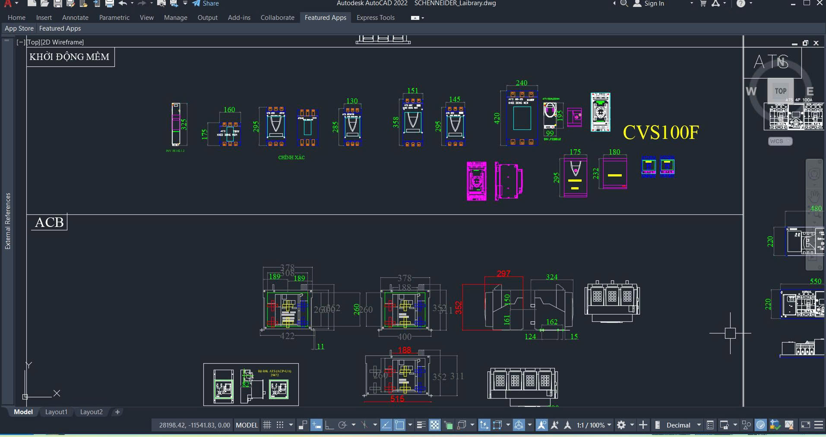Open the External References side palette
Image resolution: width=826 pixels, height=437 pixels.
coord(7,221)
